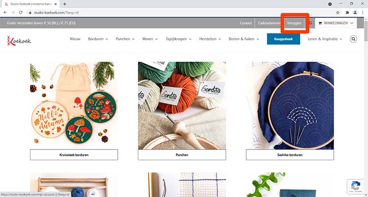The width and height of the screenshot is (368, 197).
Task: Expand the Winkelwagen cart dropdown
Action: coord(336,23)
